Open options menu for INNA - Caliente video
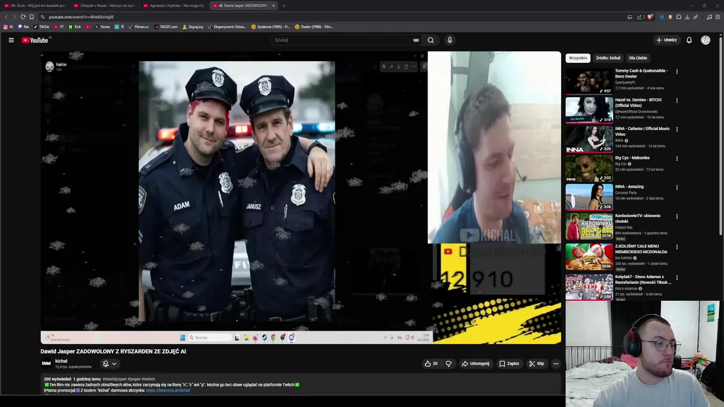Viewport: 724px width, 407px height. [x=676, y=129]
